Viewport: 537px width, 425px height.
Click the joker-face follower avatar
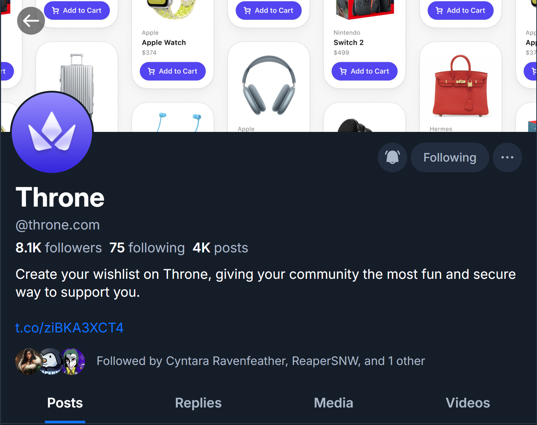coord(74,361)
